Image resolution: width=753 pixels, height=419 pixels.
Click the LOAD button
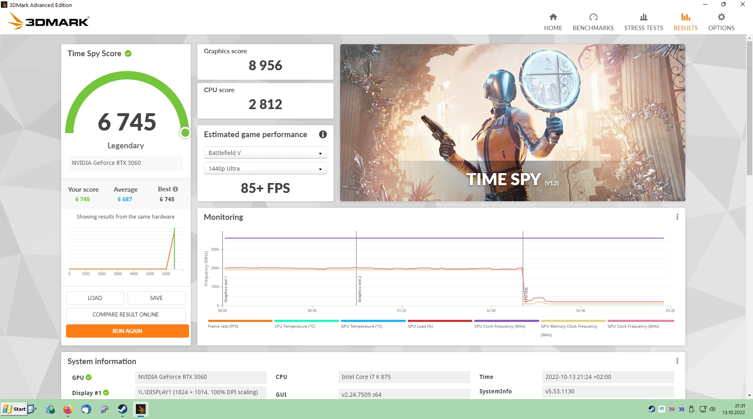95,298
